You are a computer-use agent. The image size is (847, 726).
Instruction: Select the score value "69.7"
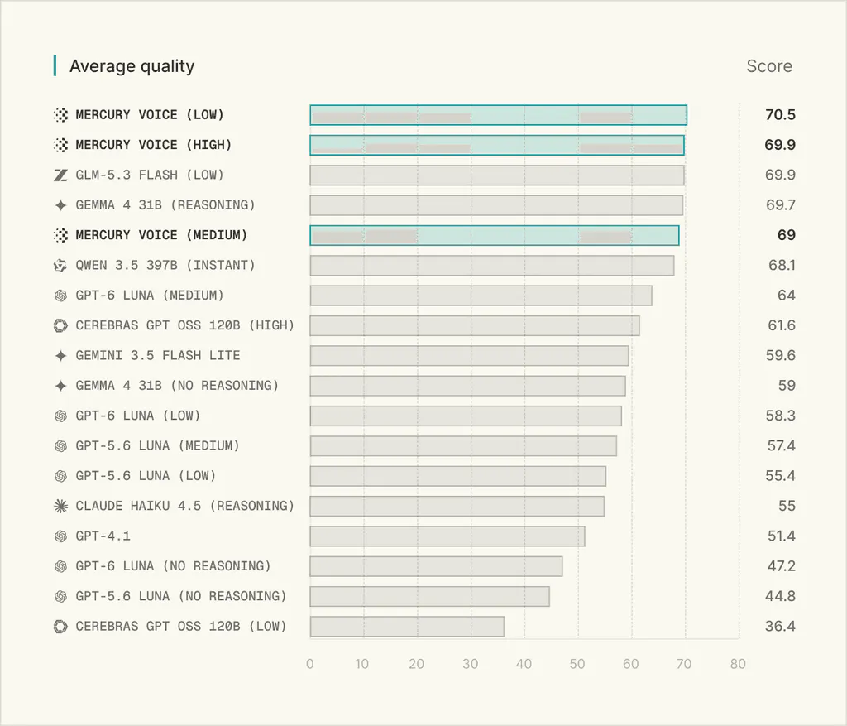pyautogui.click(x=781, y=205)
